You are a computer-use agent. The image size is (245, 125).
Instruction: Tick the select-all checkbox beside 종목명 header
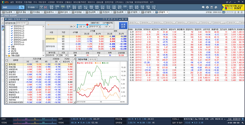point(7,60)
